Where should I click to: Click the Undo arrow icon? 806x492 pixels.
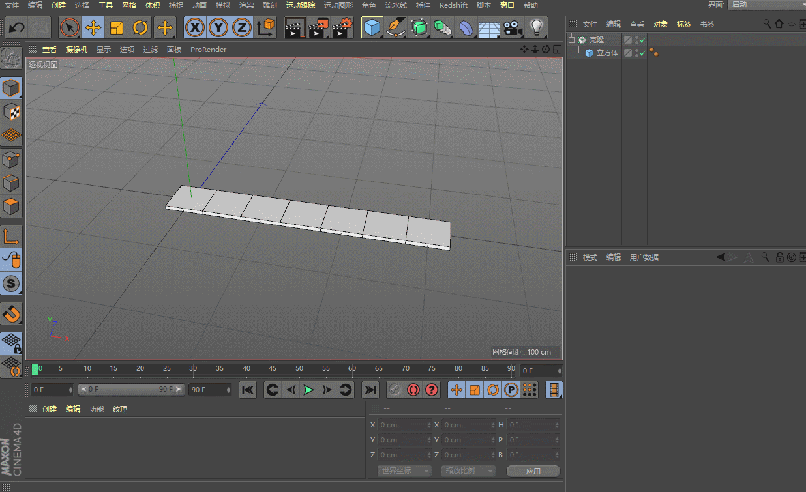(x=16, y=28)
